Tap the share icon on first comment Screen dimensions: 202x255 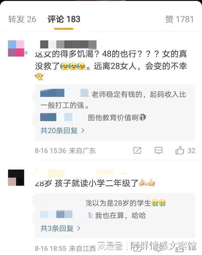pyautogui.click(x=137, y=150)
